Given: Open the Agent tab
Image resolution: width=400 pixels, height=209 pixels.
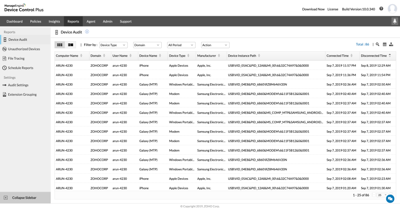Looking at the screenshot, I should pyautogui.click(x=91, y=21).
